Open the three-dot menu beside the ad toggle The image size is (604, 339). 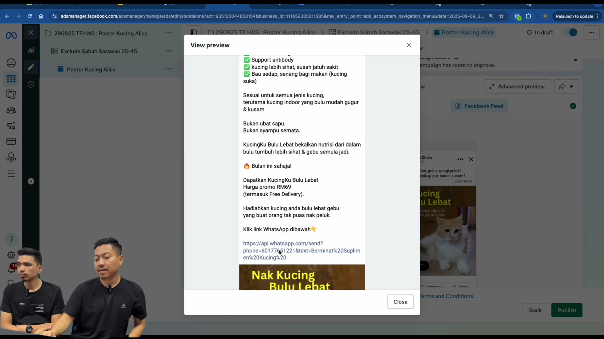point(591,32)
